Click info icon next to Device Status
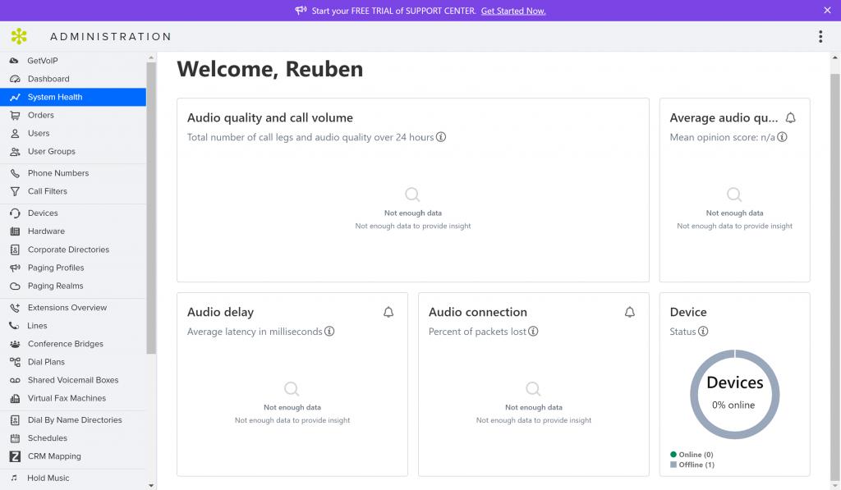Screen dimensions: 841x490 pos(704,332)
